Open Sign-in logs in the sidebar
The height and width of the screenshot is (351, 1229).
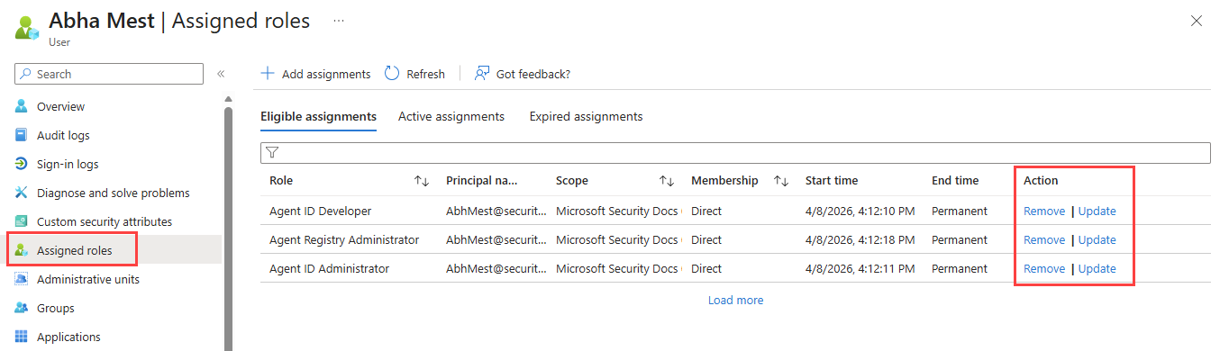[x=68, y=164]
